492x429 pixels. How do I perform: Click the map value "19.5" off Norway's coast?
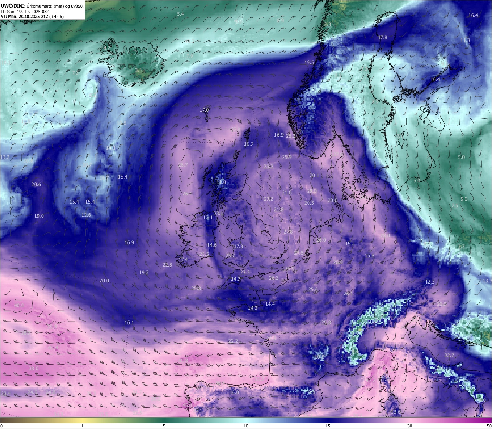pos(309,63)
